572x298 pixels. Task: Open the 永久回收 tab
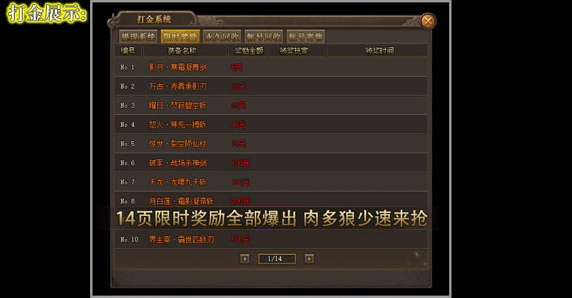222,36
